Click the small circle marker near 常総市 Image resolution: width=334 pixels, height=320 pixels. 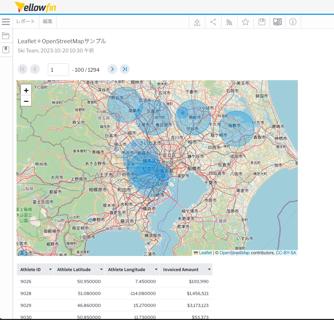coord(183,113)
